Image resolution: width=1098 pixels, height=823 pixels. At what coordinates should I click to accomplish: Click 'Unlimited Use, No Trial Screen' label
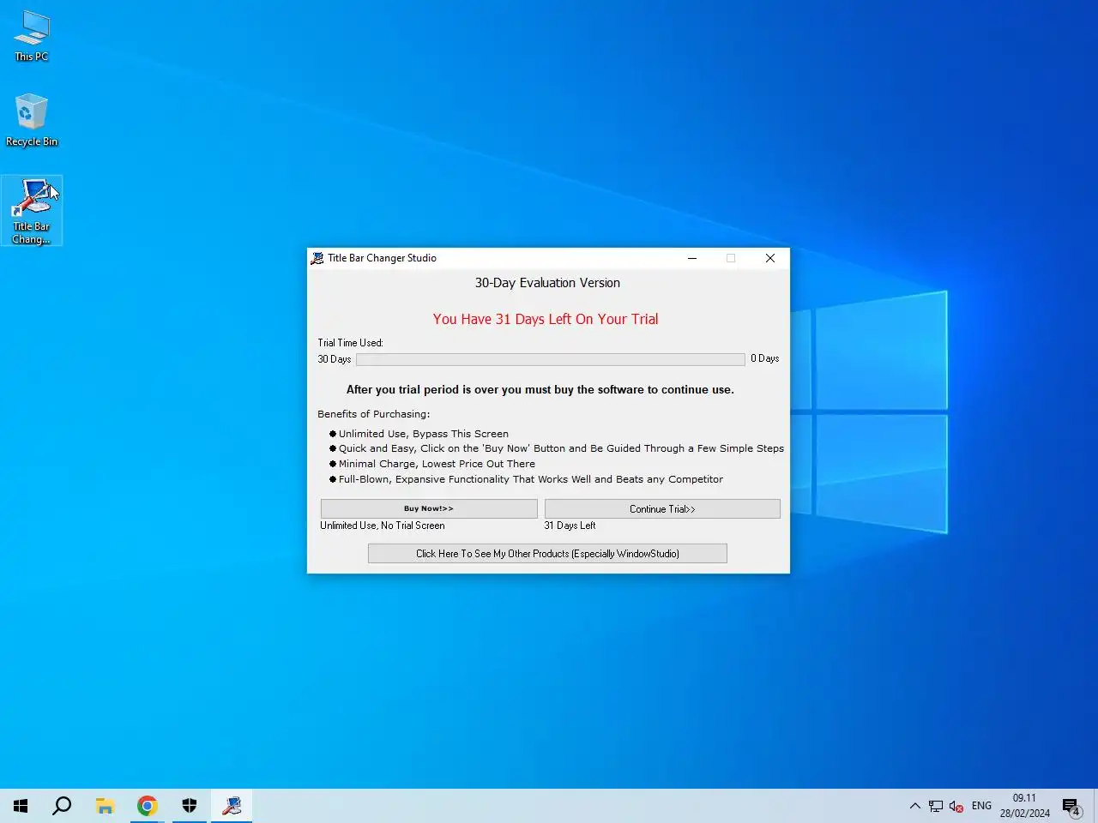click(383, 526)
